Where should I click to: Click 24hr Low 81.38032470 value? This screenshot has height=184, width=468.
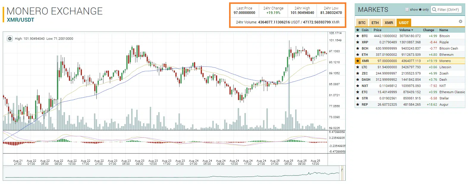331,13
